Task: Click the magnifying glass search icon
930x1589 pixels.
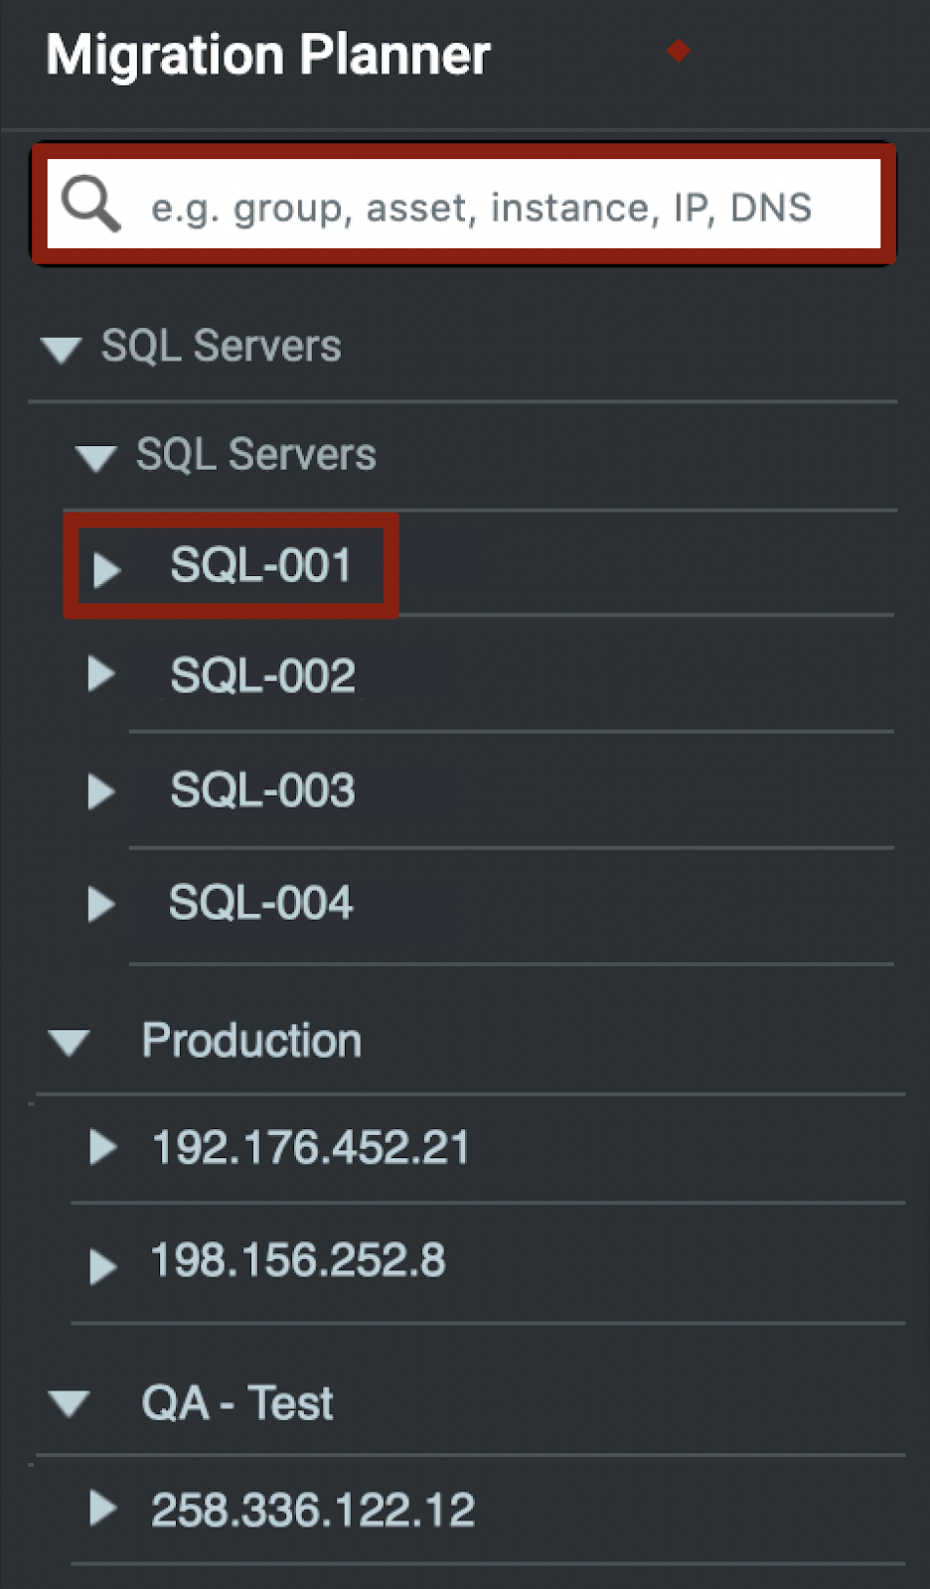Action: (90, 204)
